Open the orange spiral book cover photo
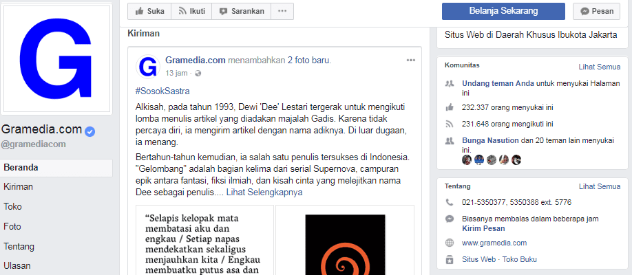Screen dimensions: 632x275 point(345,241)
